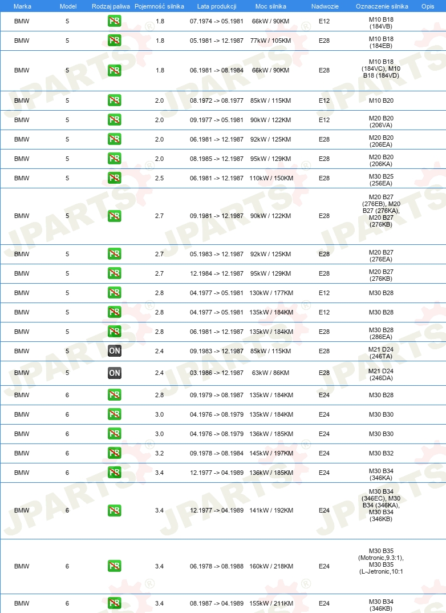
Task: Click the Marka column header
Action: (22, 6)
